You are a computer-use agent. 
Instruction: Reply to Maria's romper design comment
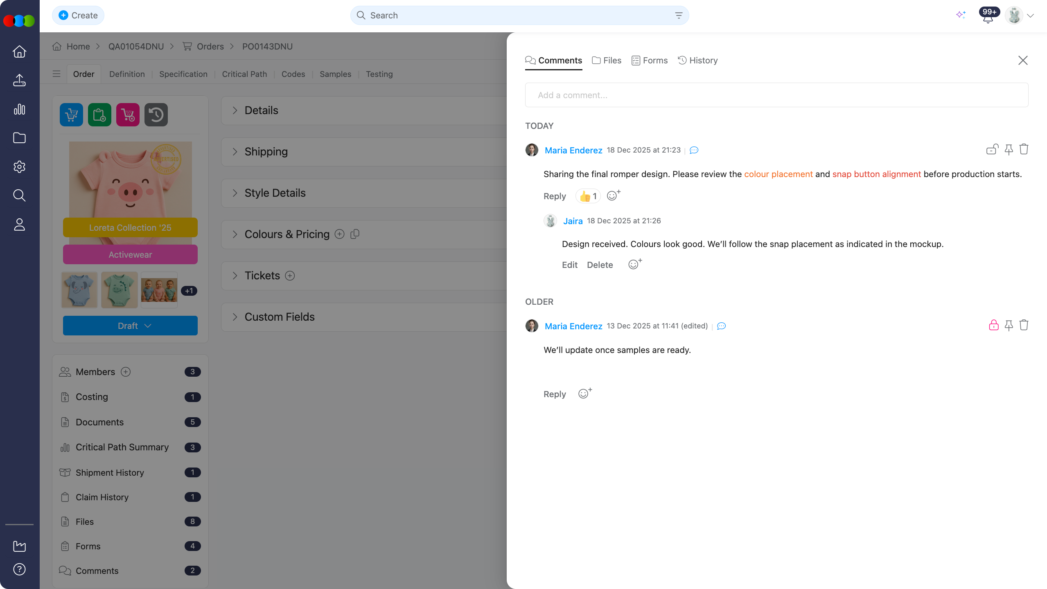(554, 196)
